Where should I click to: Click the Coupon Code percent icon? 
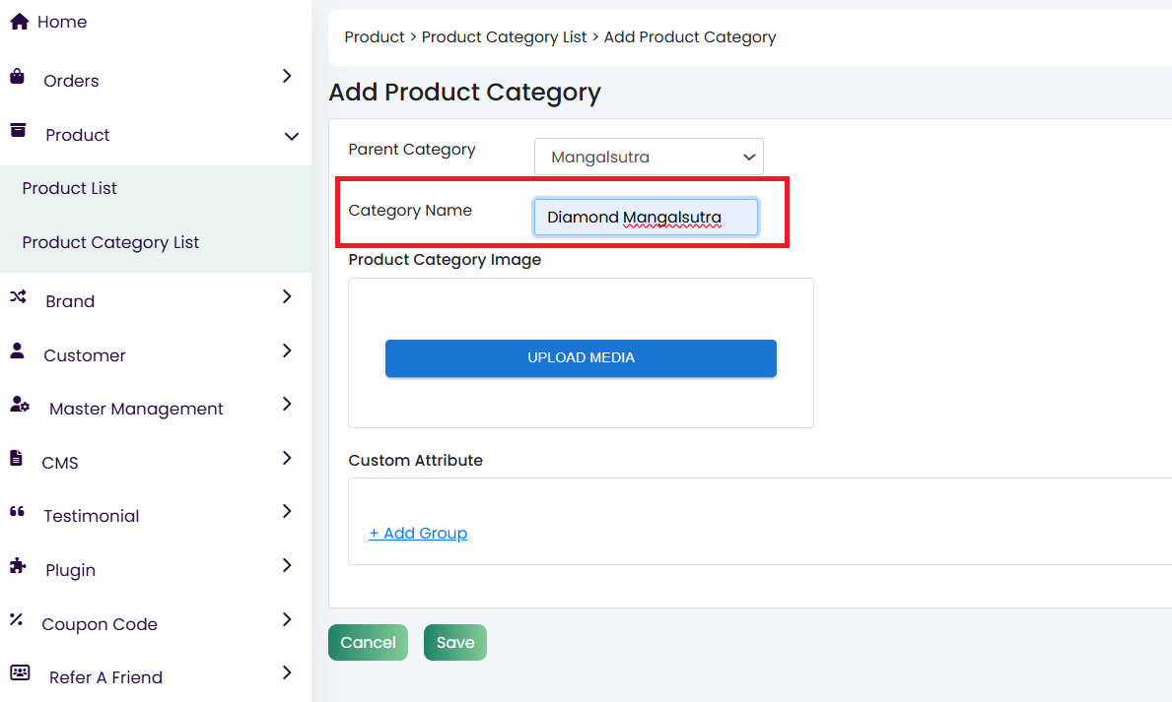click(17, 620)
